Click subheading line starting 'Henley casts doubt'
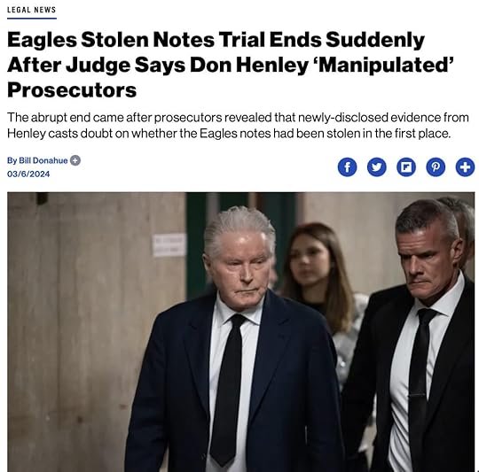 (229, 134)
